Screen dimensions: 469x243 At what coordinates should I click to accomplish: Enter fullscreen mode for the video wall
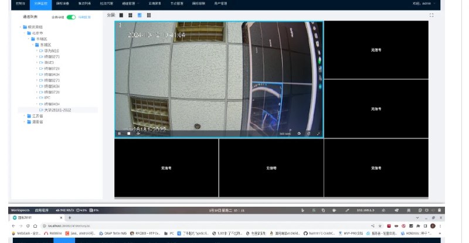pos(432,15)
